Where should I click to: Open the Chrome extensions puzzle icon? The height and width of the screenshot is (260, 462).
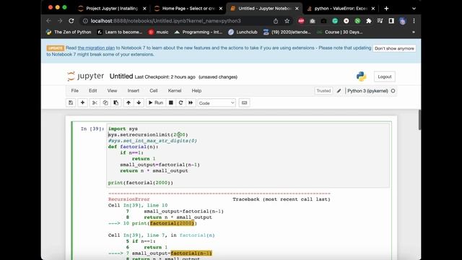pos(369,21)
